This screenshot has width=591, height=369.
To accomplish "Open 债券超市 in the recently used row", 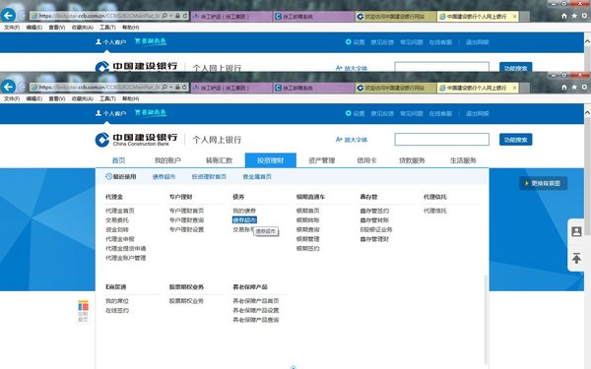I will pos(164,176).
